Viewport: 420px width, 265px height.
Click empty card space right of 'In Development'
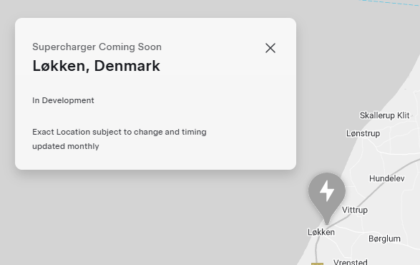coord(187,100)
